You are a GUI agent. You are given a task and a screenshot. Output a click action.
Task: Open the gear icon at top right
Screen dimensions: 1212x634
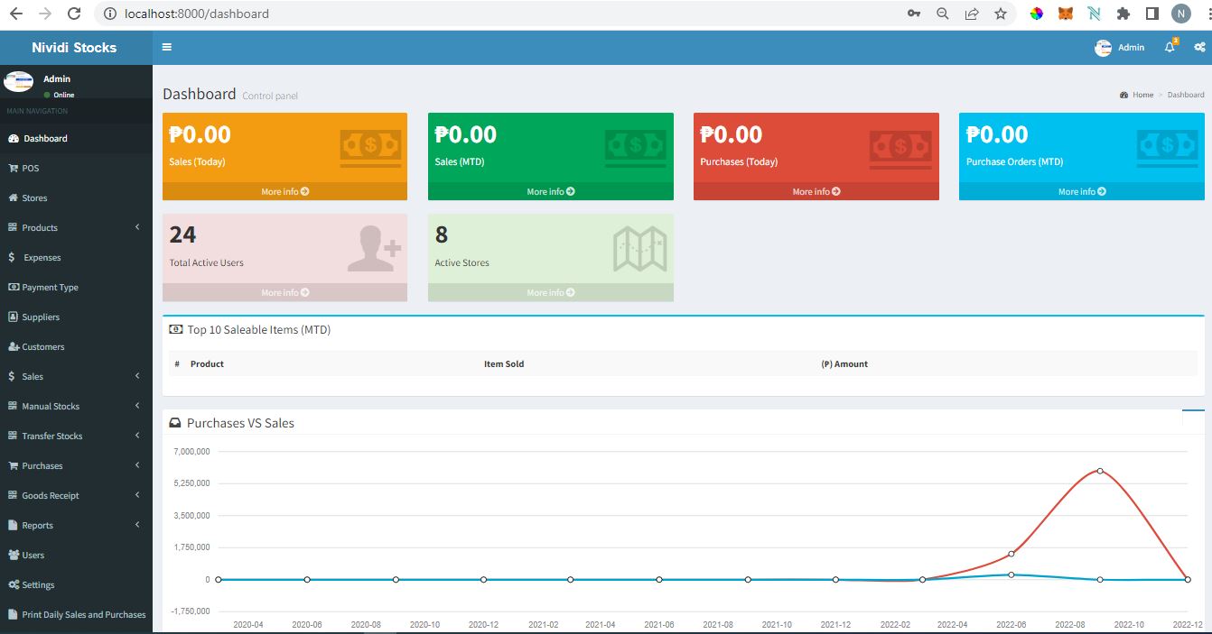click(1199, 47)
